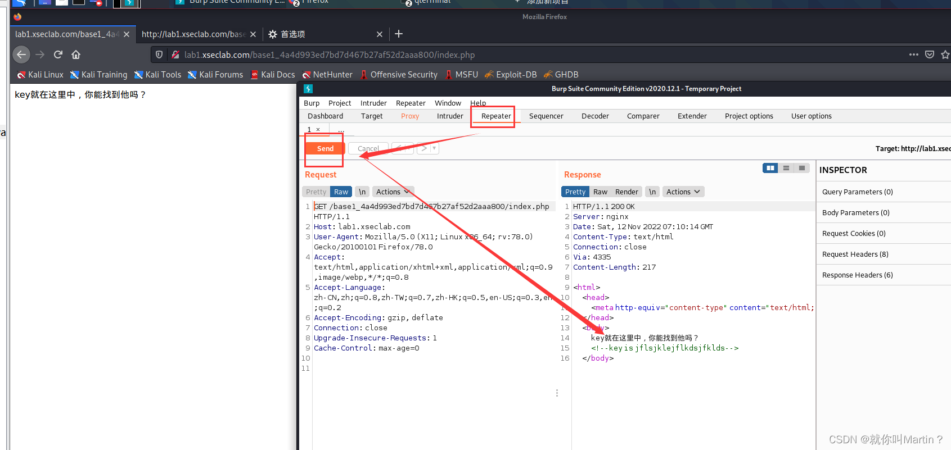
Task: Expand Request Cookies (0) in Inspector
Action: [x=884, y=233]
